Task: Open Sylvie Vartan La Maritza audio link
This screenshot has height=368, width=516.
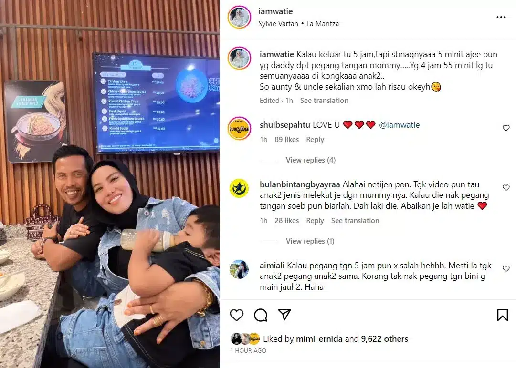Action: click(x=298, y=24)
